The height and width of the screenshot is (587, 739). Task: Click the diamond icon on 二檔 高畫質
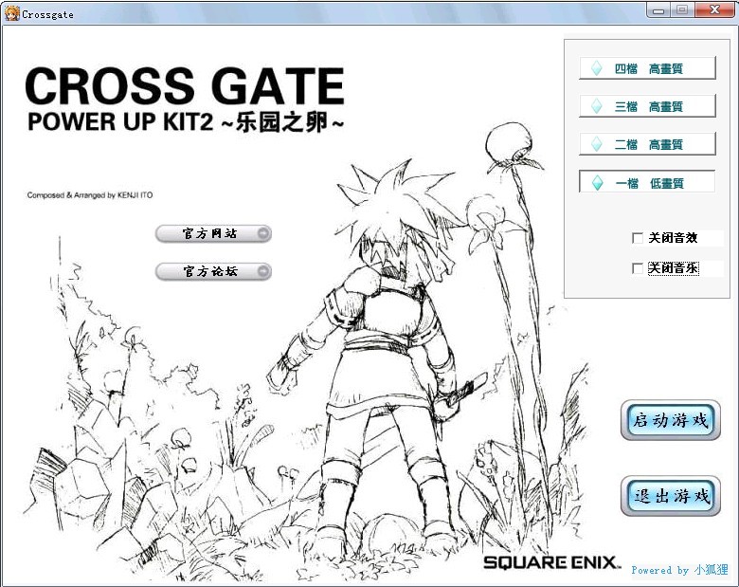click(x=596, y=144)
